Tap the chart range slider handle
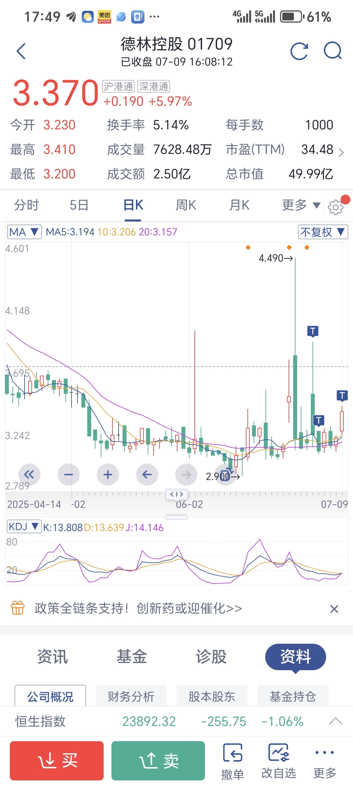 (x=176, y=494)
